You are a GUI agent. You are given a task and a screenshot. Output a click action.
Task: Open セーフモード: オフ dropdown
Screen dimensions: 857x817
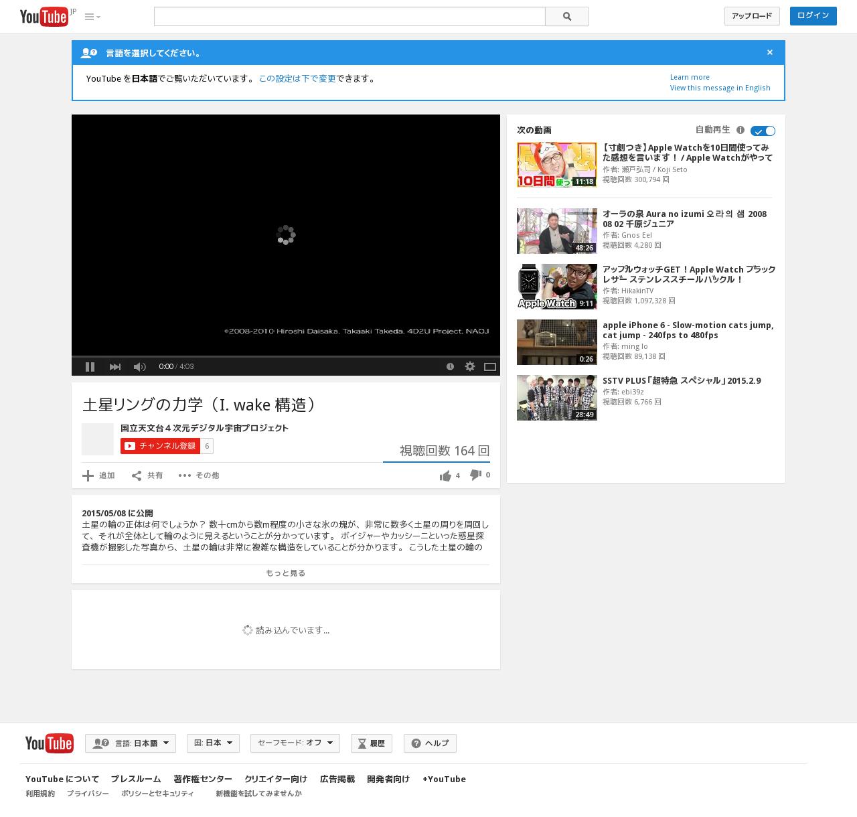pos(295,743)
